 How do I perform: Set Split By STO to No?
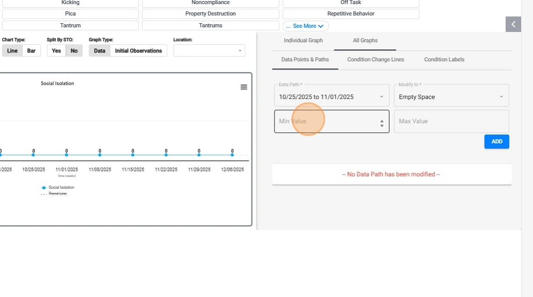[x=74, y=50]
